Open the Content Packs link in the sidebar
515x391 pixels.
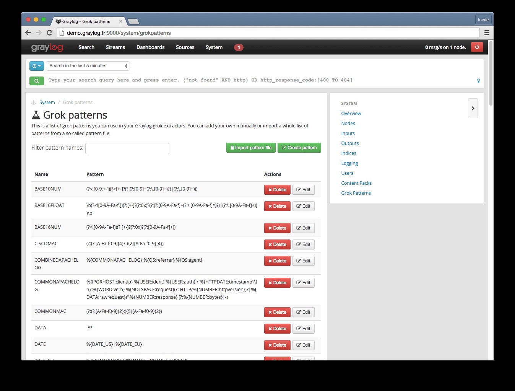[x=356, y=183]
